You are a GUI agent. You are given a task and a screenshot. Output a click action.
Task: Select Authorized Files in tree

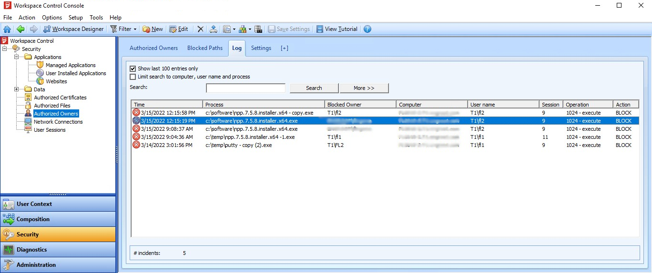click(52, 106)
